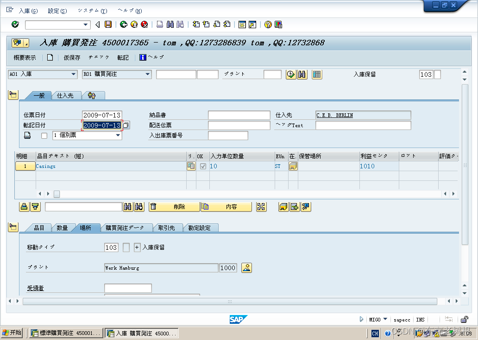Click the Create Shortcut icon
Screen dimensions: 478x340
tap(252, 25)
